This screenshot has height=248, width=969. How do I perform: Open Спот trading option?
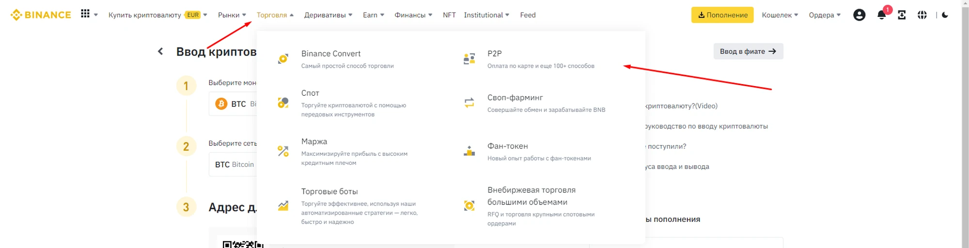pos(310,93)
